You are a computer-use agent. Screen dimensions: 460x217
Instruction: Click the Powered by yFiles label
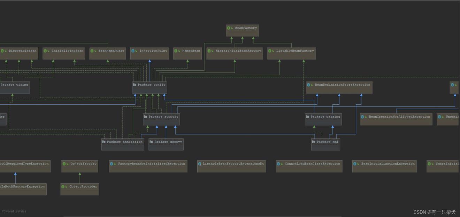(14, 211)
